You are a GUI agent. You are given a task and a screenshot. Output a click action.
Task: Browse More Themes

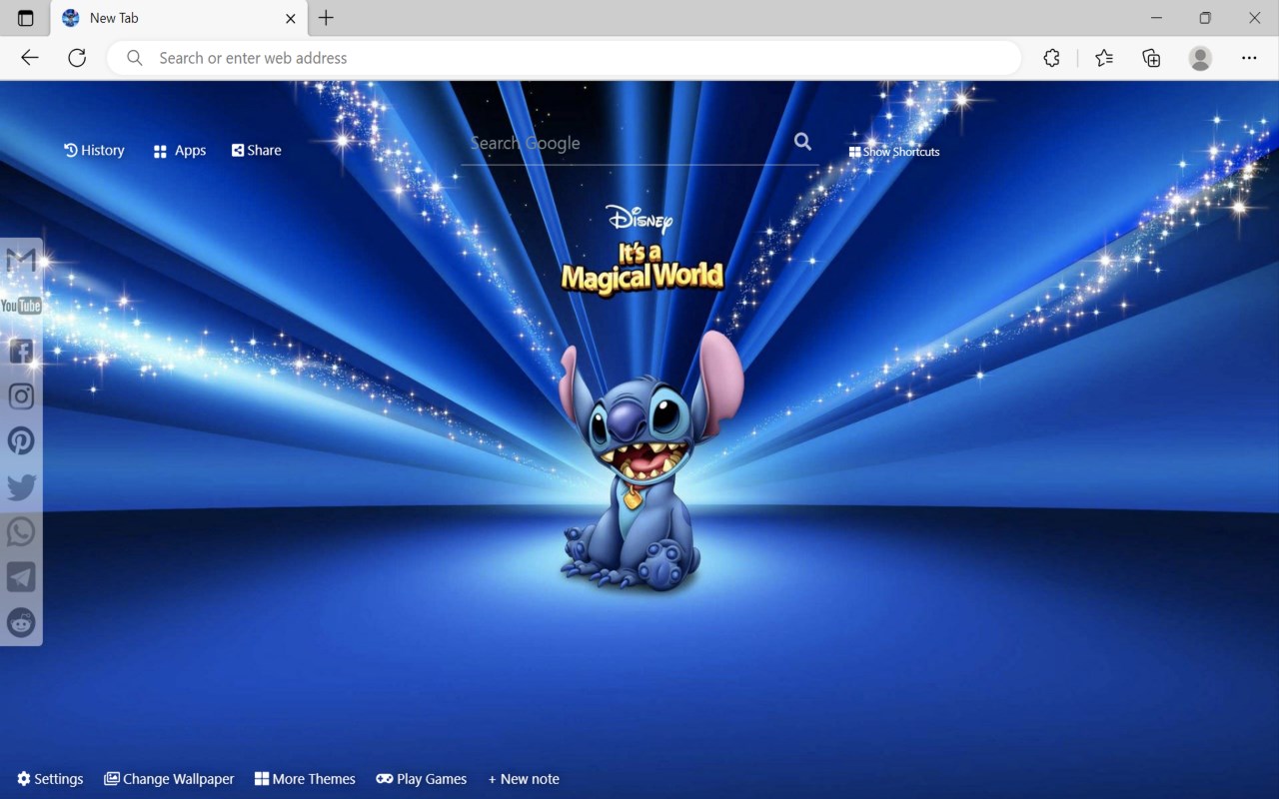tap(305, 779)
